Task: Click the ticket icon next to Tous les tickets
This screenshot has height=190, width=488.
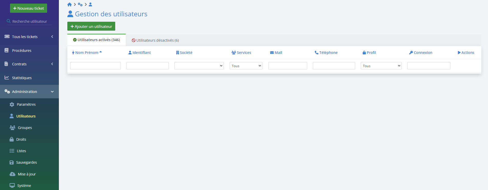Action: coord(7,37)
